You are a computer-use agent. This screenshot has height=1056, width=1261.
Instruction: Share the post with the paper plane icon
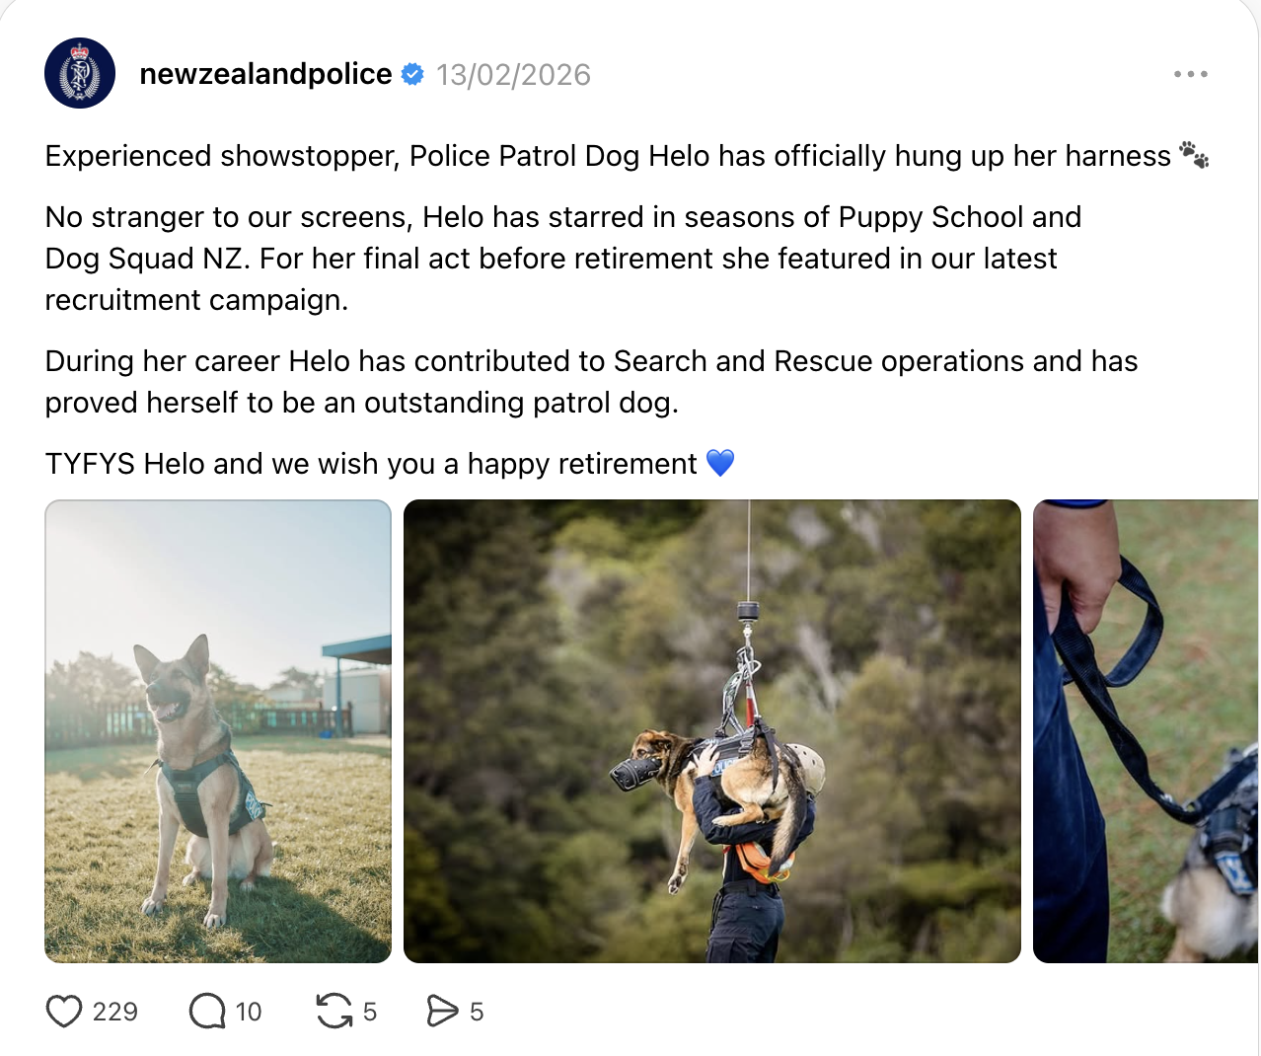(x=442, y=1012)
